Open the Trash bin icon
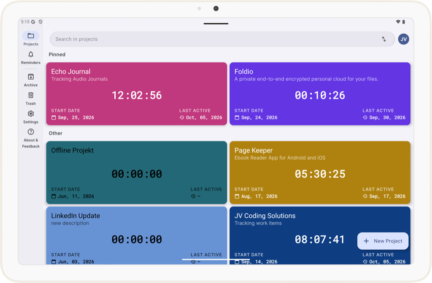Screen dimensions: 432x283 30,95
